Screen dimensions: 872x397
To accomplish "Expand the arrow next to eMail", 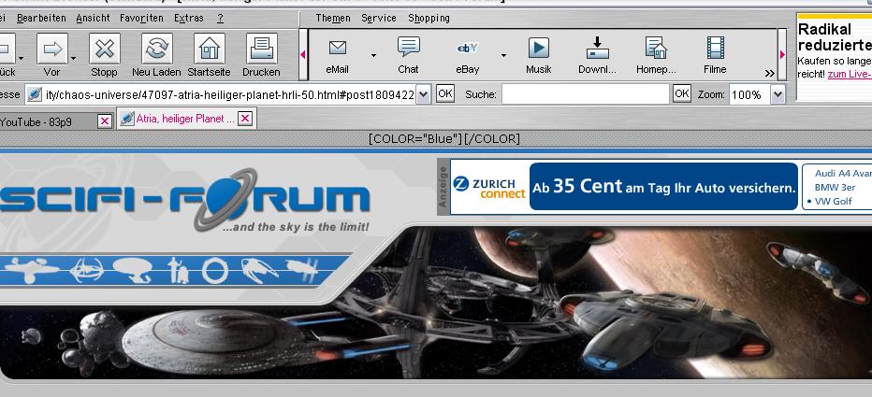I will click(x=373, y=56).
